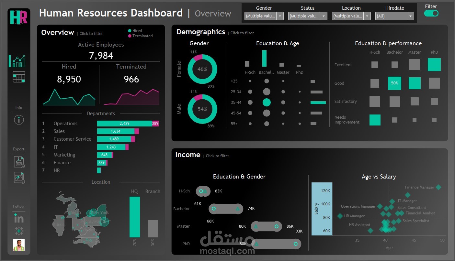Click the Bachelor education bar
This screenshot has height=261, width=455.
[x=265, y=58]
